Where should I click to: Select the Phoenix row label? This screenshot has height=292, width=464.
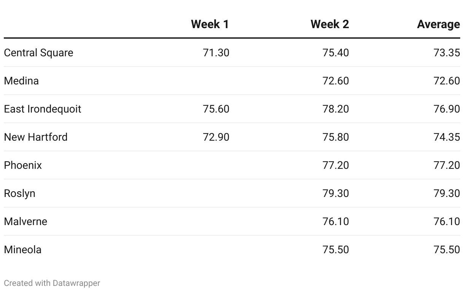pyautogui.click(x=23, y=165)
